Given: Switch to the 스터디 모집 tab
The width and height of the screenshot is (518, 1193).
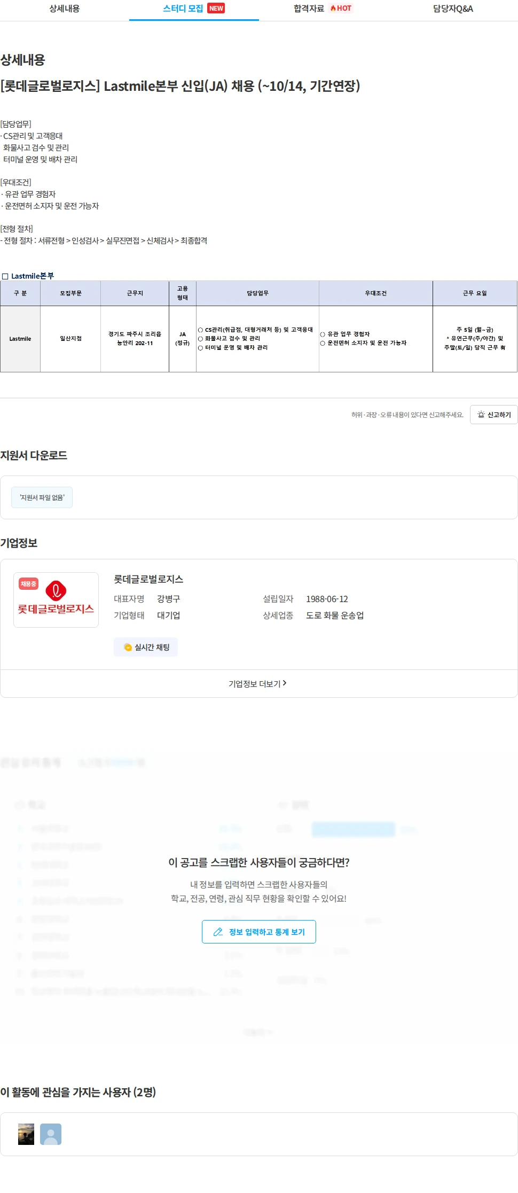Looking at the screenshot, I should pos(194,9).
